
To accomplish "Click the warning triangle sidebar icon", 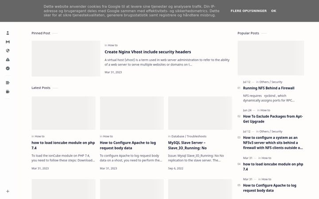I will [x=8, y=60].
